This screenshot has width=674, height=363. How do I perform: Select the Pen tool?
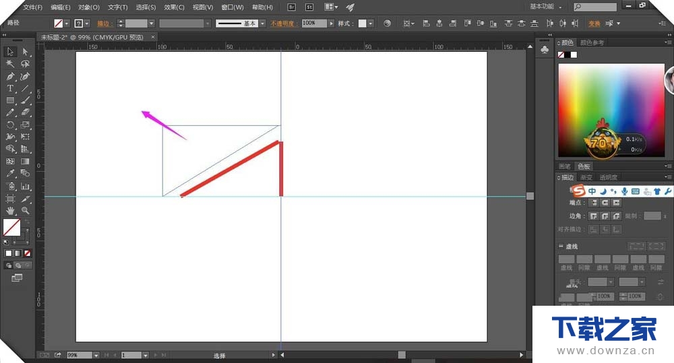(10, 76)
